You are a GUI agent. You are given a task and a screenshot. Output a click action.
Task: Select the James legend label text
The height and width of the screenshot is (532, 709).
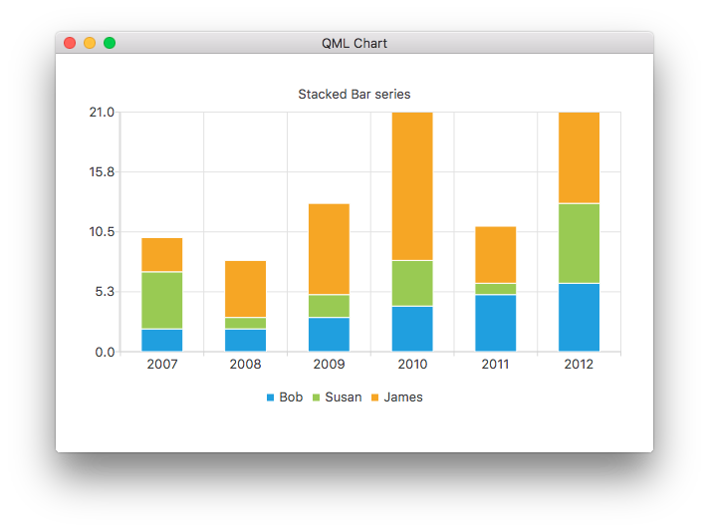(x=403, y=398)
